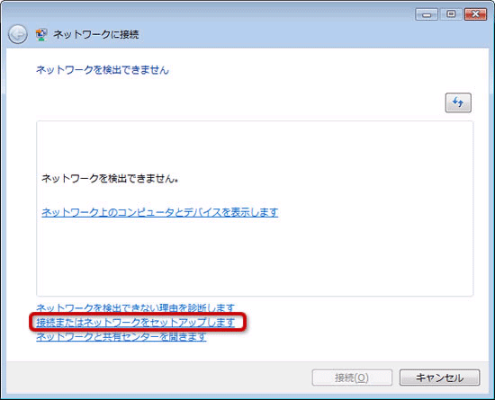Click the 接続(O) button
495x400 pixels.
point(352,378)
